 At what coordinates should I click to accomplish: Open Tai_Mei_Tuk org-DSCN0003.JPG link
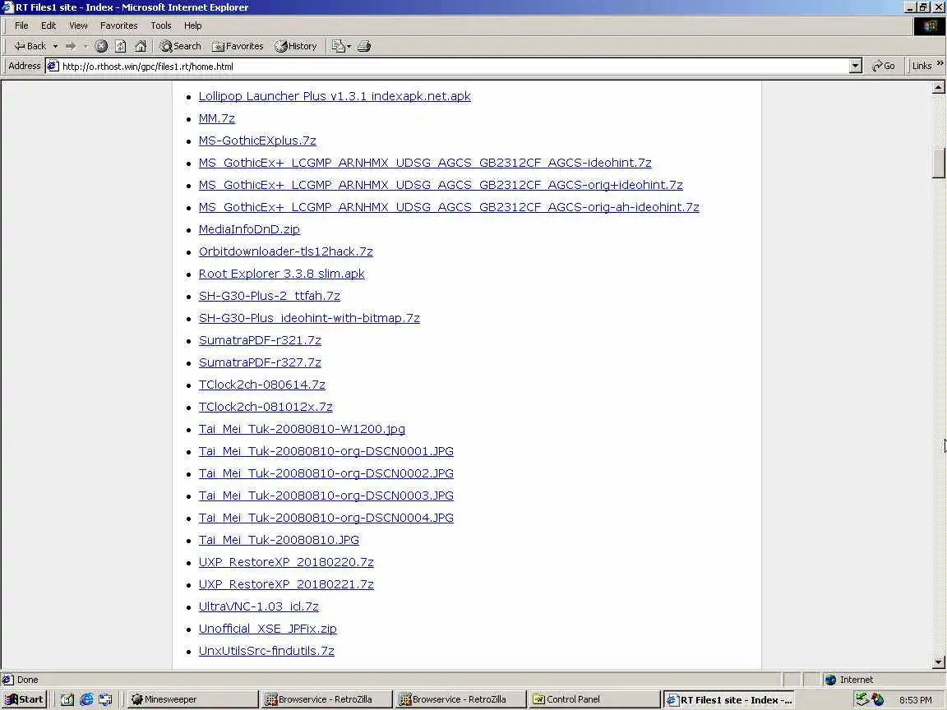tap(326, 496)
